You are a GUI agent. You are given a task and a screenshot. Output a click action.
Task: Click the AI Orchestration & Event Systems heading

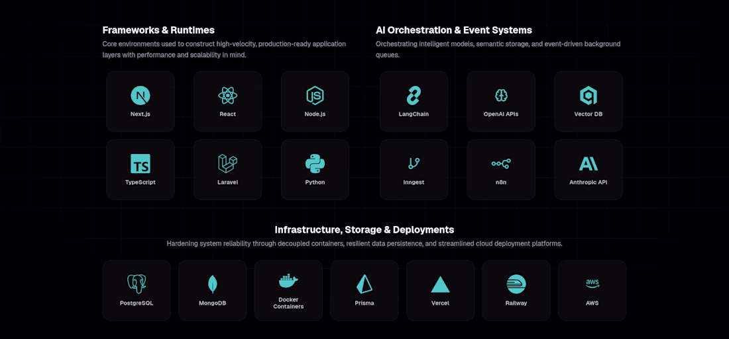coord(454,30)
